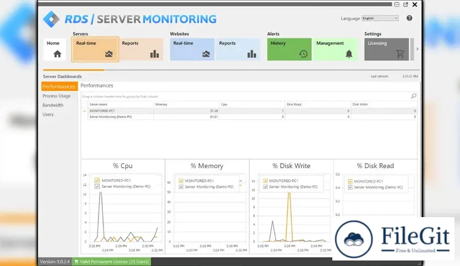Toggle Server Monitoring checkbox in % Memory chart

181,187
